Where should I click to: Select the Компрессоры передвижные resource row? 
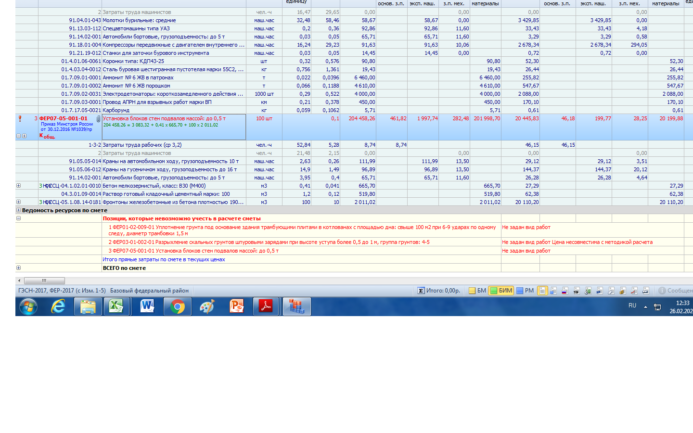(354, 45)
